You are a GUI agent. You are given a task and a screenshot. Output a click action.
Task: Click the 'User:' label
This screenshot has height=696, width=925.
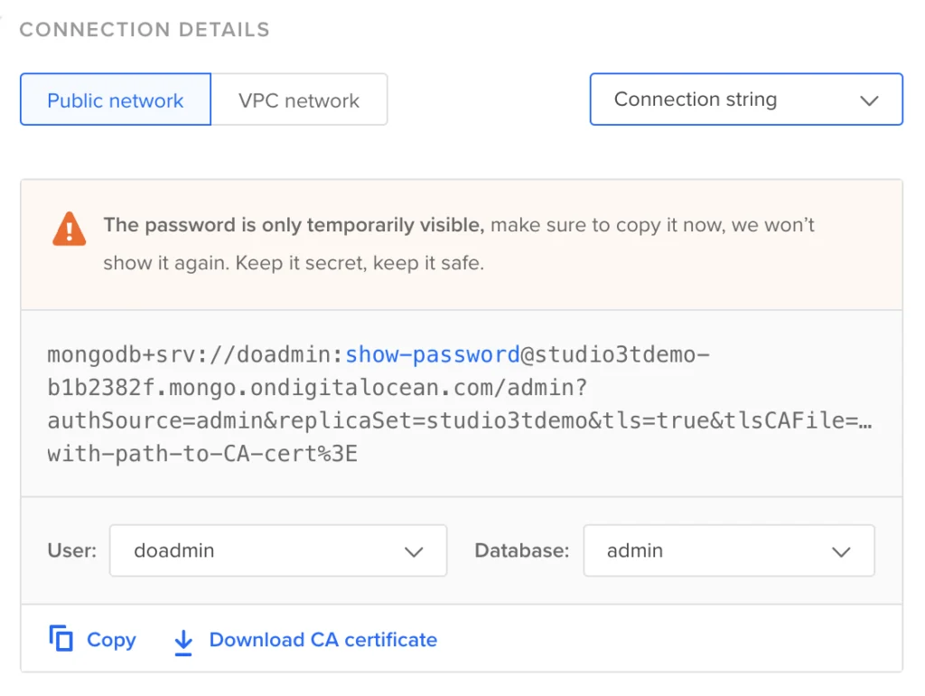[x=72, y=550]
